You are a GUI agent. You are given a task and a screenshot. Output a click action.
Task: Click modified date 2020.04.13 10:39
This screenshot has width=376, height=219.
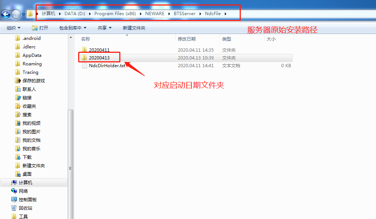(196, 58)
